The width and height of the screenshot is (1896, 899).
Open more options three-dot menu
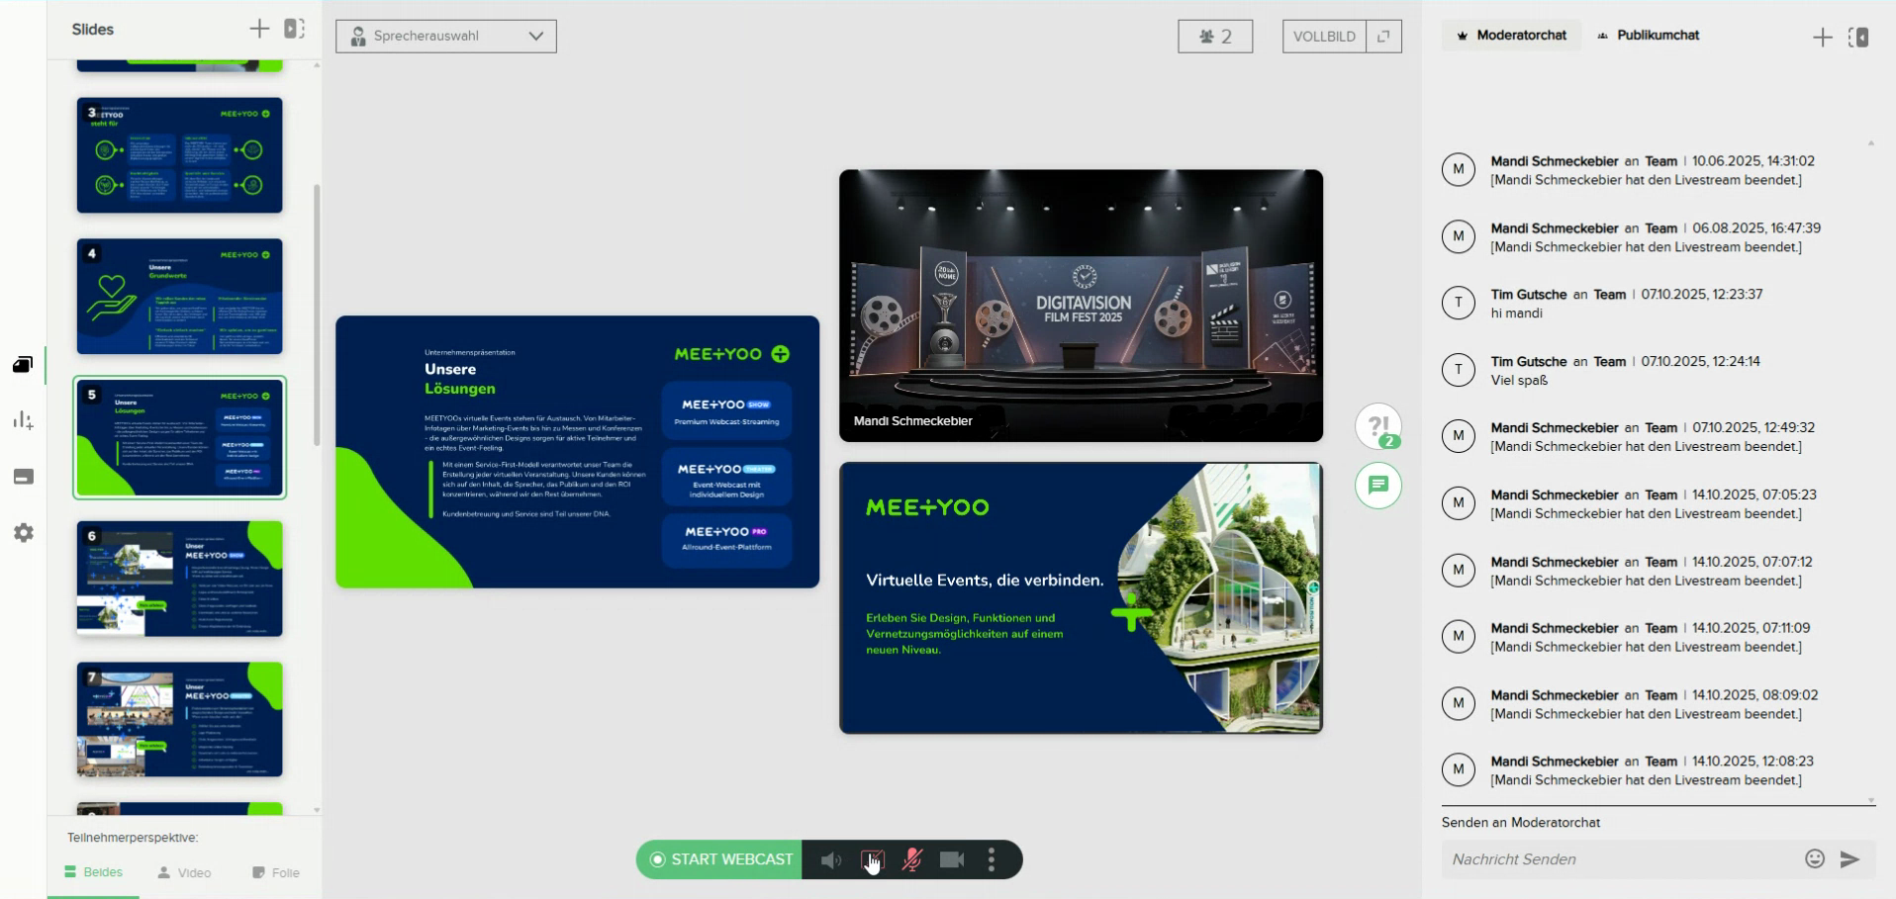pyautogui.click(x=991, y=859)
